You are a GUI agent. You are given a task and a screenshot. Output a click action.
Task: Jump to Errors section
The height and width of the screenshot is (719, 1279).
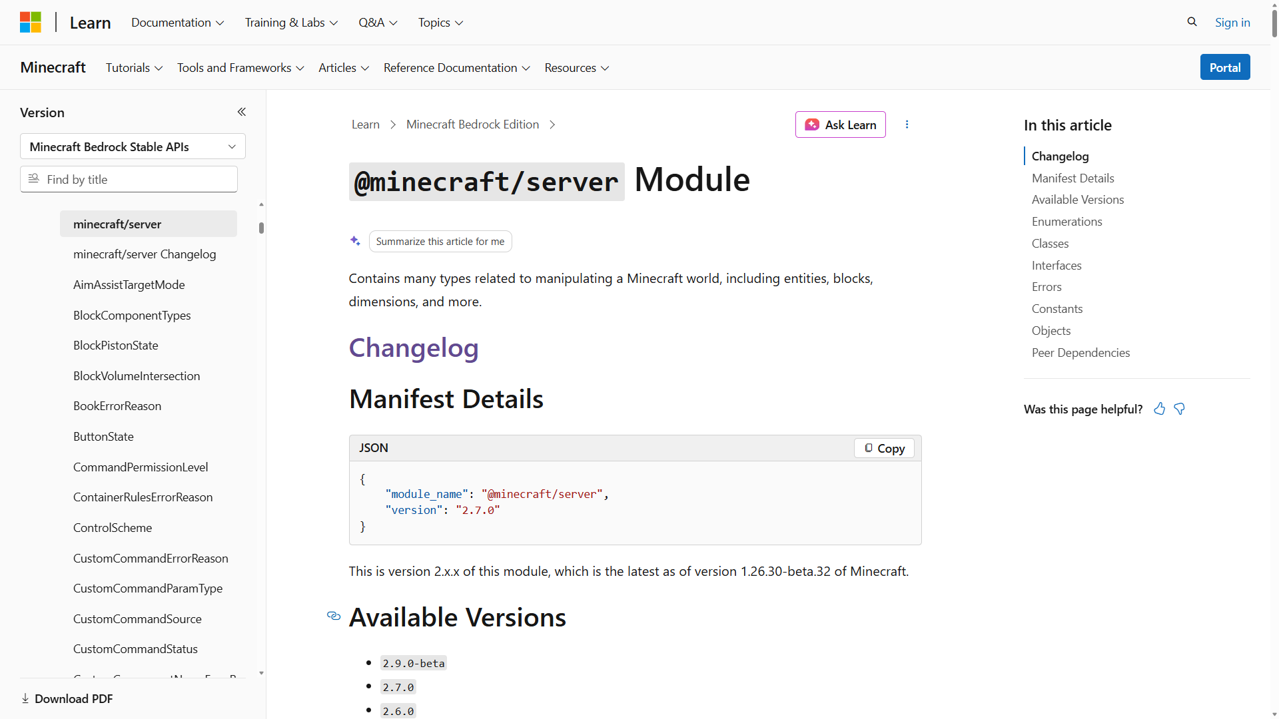tap(1047, 287)
